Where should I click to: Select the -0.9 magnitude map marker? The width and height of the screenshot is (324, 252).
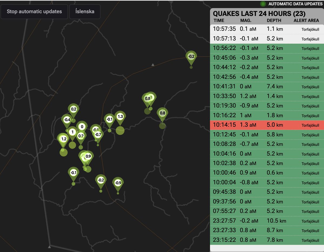[x=118, y=184]
